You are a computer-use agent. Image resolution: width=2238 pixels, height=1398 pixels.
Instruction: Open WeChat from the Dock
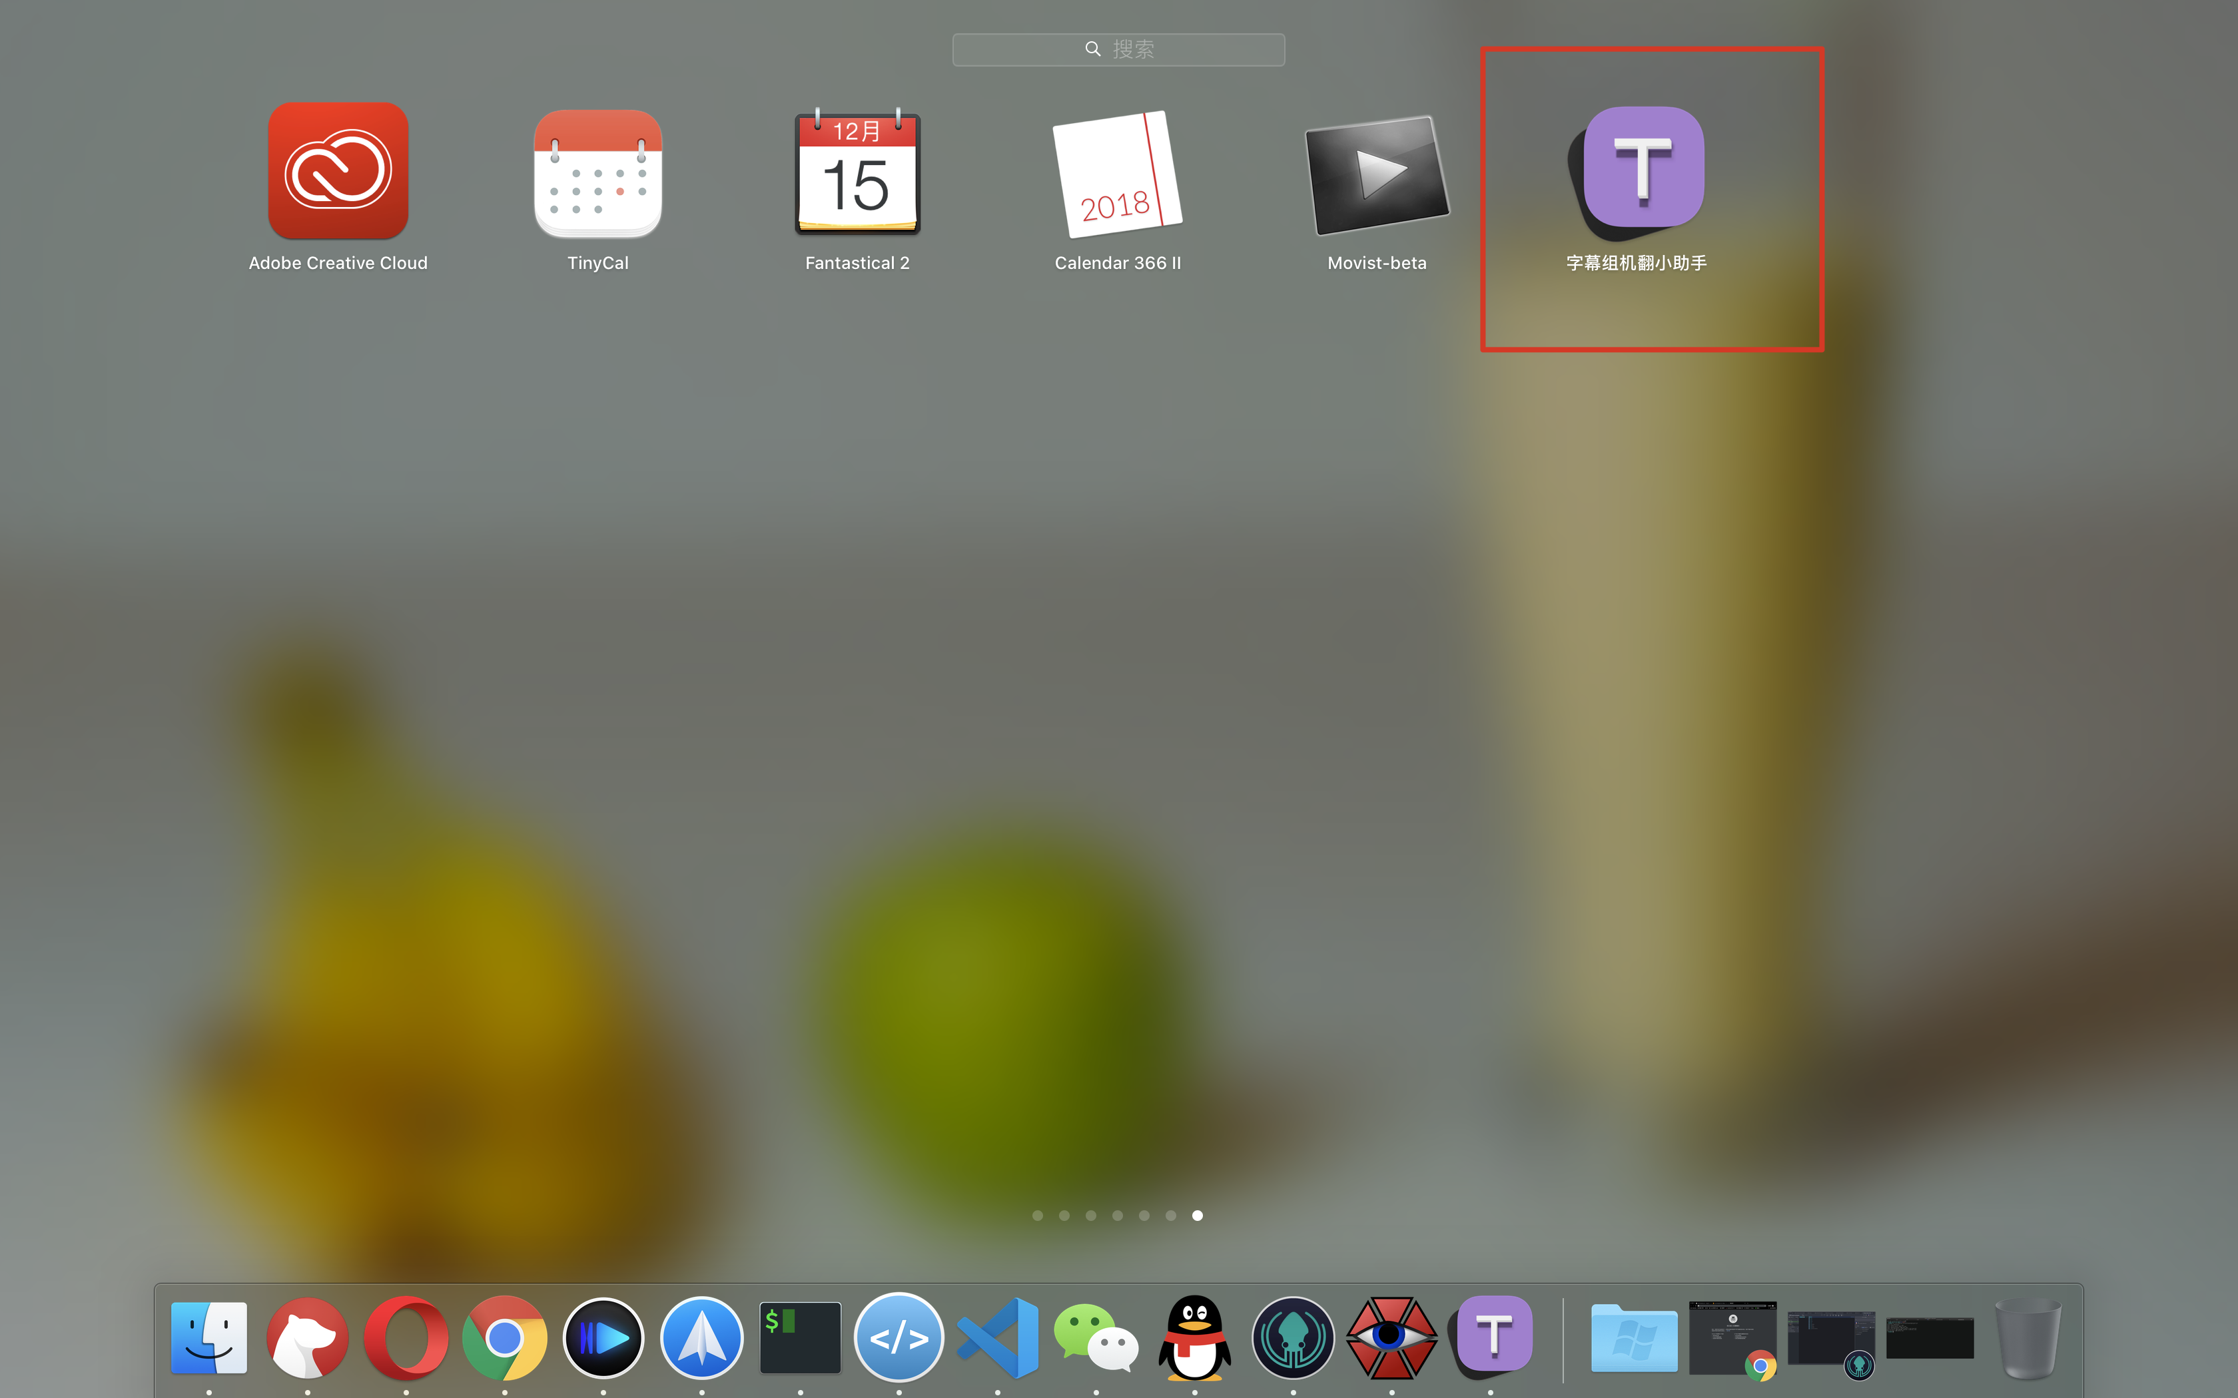coord(1096,1338)
